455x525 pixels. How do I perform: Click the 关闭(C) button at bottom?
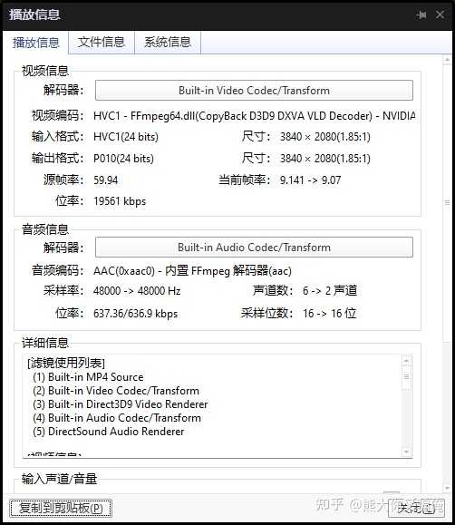(x=416, y=509)
